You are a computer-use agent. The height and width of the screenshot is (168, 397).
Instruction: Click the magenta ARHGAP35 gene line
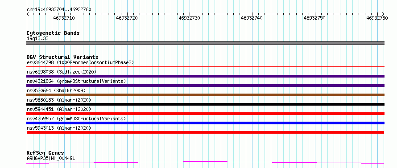pyautogui.click(x=205, y=162)
